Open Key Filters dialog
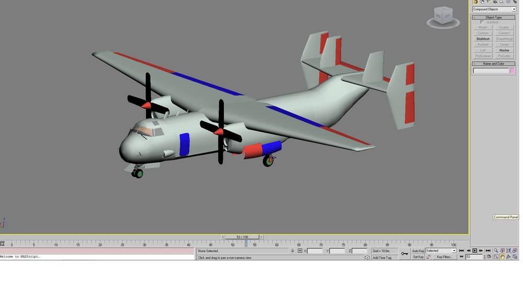The width and height of the screenshot is (523, 294). [x=445, y=257]
